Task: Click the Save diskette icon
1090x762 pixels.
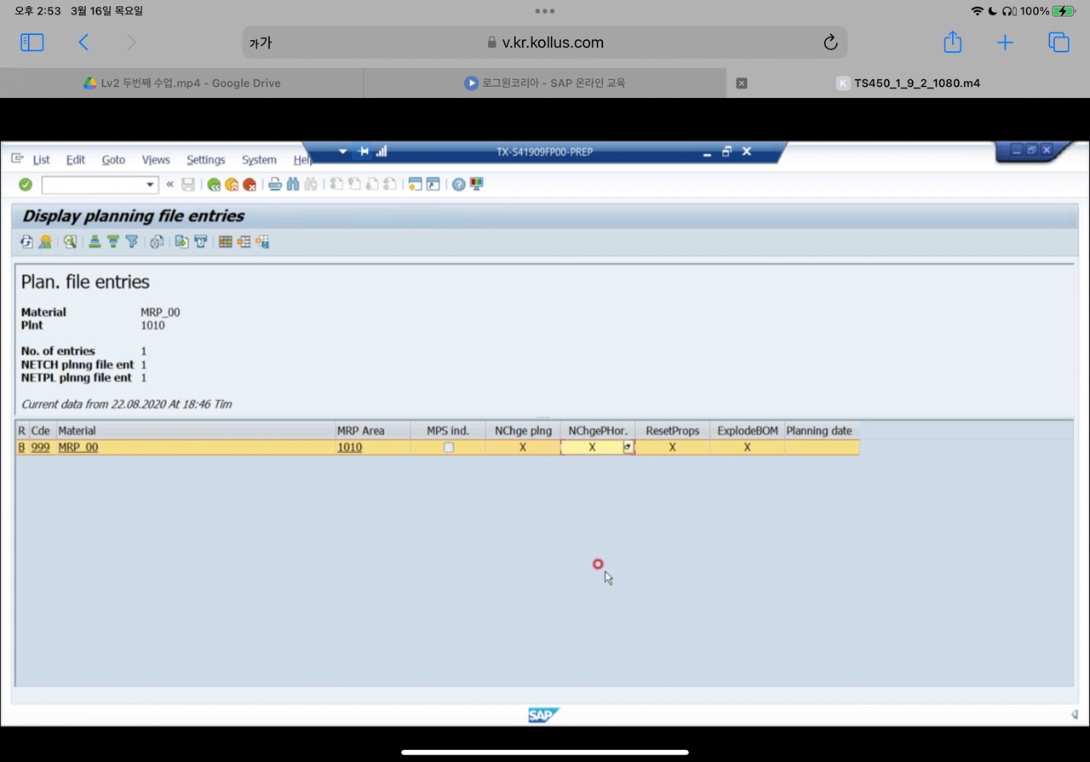Action: coord(188,185)
